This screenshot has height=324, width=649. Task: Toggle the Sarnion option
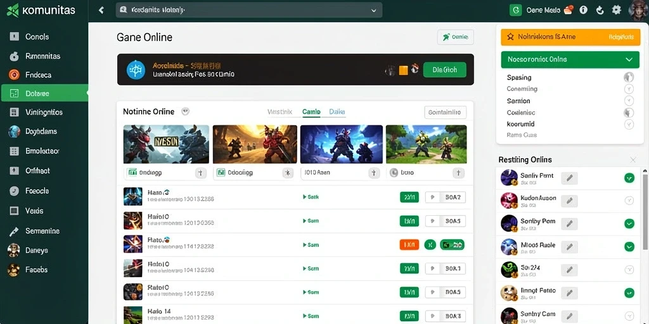coord(628,101)
